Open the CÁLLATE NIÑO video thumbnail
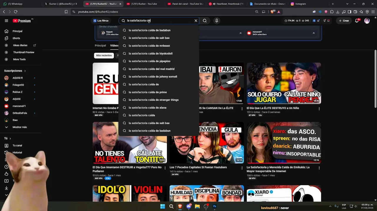Viewport: 377px width, 211px height. point(284,83)
